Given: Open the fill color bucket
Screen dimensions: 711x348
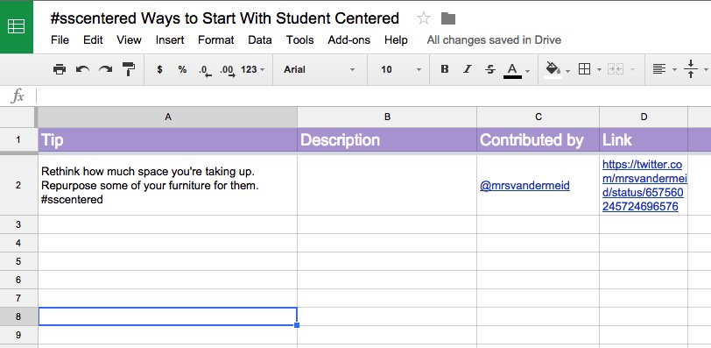Looking at the screenshot, I should click(553, 69).
